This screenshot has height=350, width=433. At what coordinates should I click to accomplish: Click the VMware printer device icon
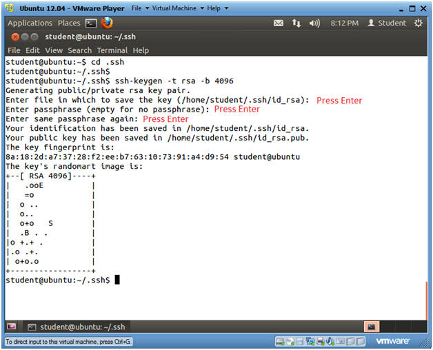(321, 342)
